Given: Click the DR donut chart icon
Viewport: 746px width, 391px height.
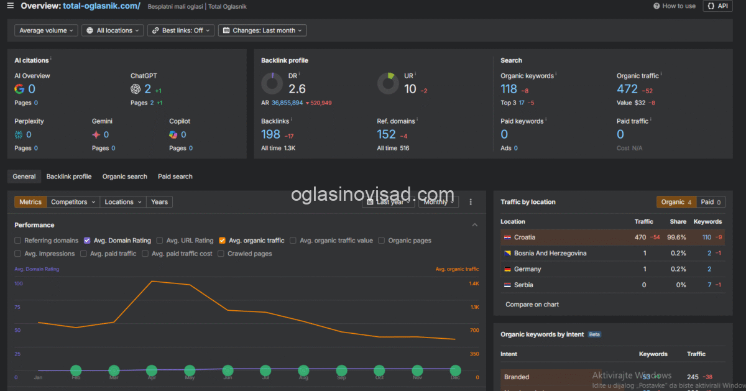Looking at the screenshot, I should pyautogui.click(x=272, y=83).
